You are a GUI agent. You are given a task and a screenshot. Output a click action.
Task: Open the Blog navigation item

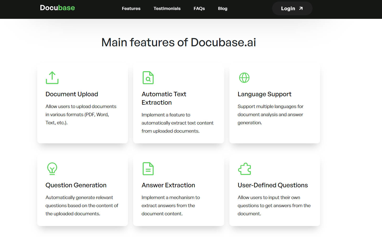[x=223, y=8]
